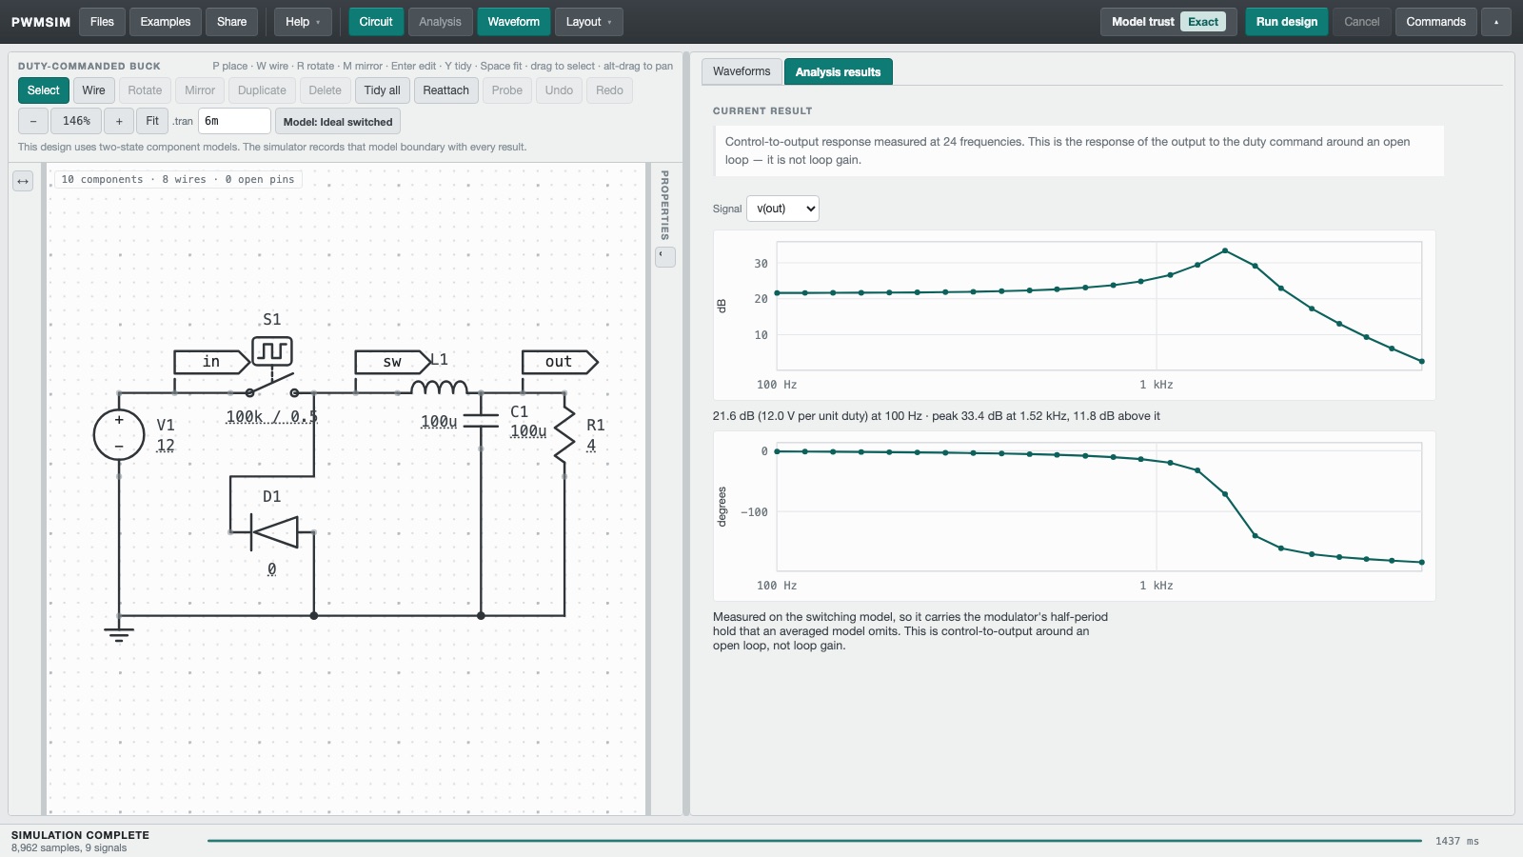Click the Reattach button
The height and width of the screenshot is (857, 1523).
[445, 90]
